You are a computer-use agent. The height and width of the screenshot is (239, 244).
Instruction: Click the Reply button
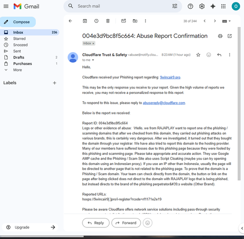[96, 223]
